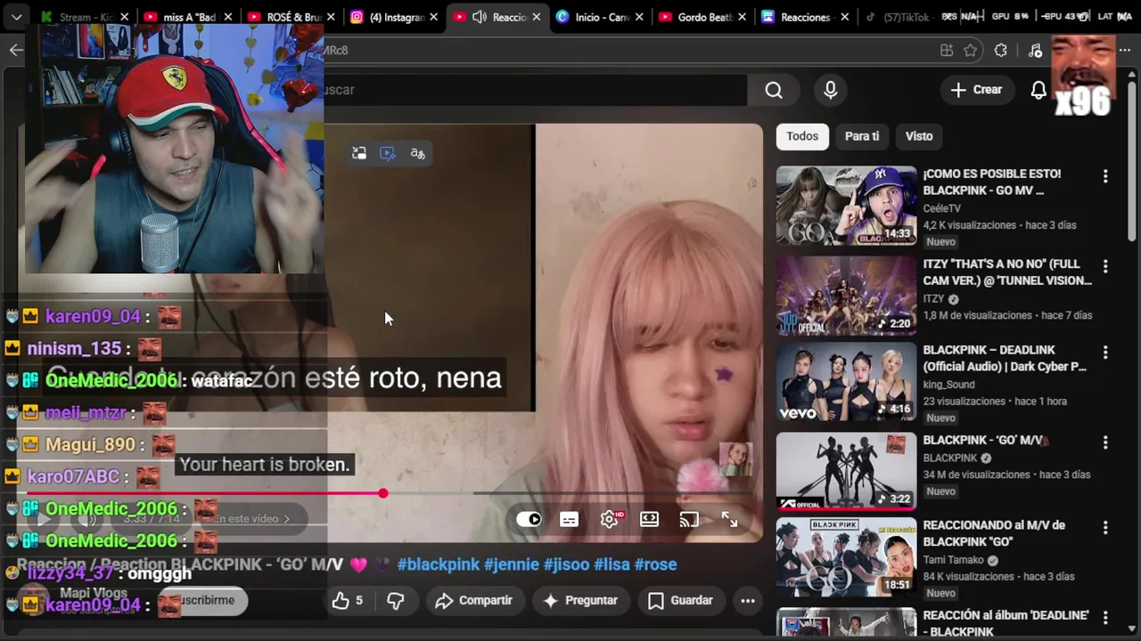Open the #jisoo hashtag link

(566, 564)
